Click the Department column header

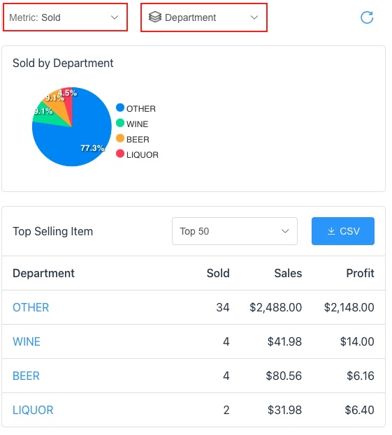tap(43, 273)
